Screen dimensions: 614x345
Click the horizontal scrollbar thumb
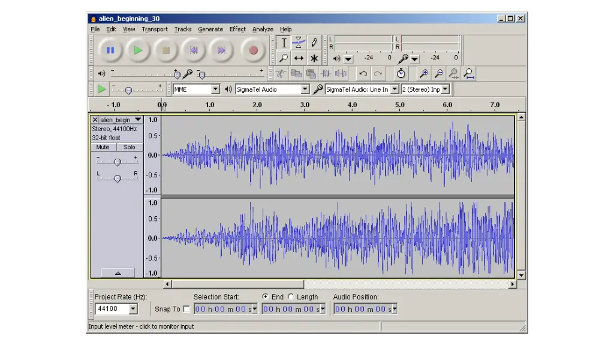coord(237,284)
